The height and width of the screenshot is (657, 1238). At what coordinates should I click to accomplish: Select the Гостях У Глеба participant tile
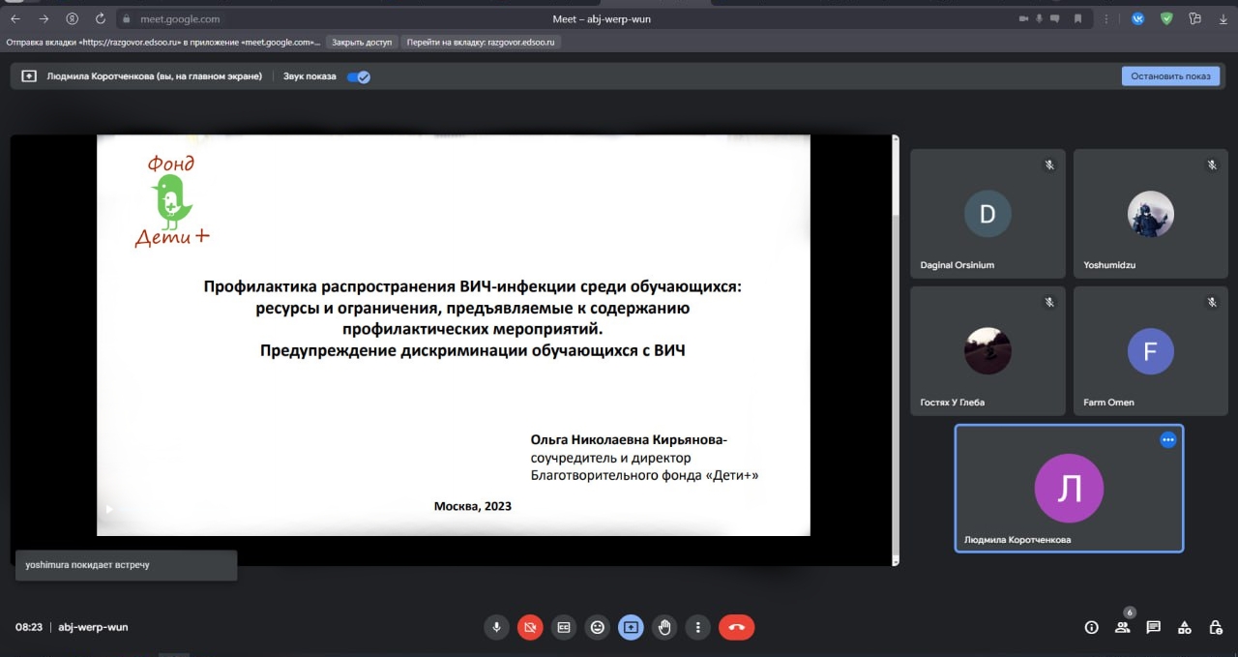point(987,351)
